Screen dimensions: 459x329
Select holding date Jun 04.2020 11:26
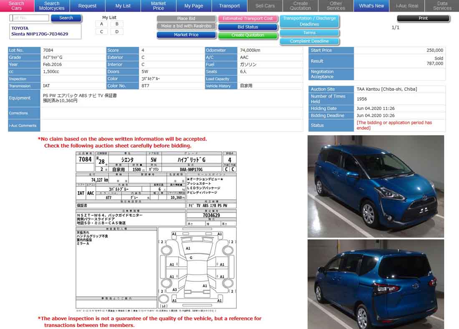pyautogui.click(x=376, y=109)
